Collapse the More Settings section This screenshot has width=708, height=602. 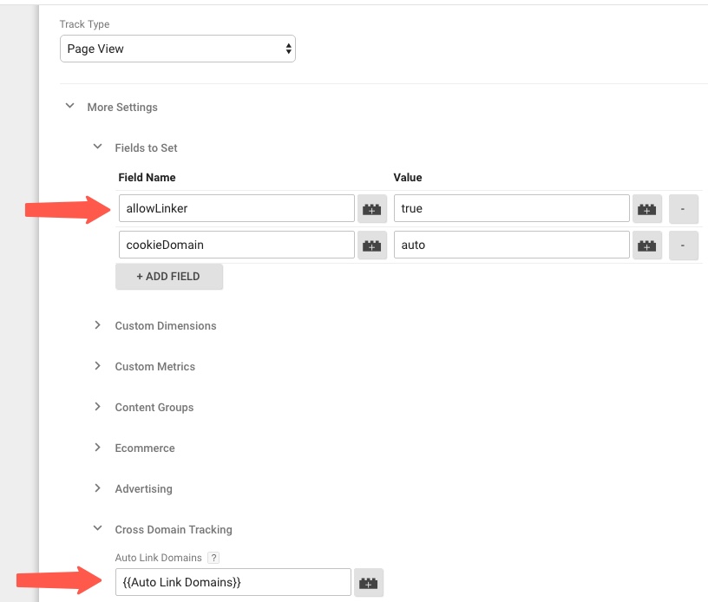click(70, 106)
